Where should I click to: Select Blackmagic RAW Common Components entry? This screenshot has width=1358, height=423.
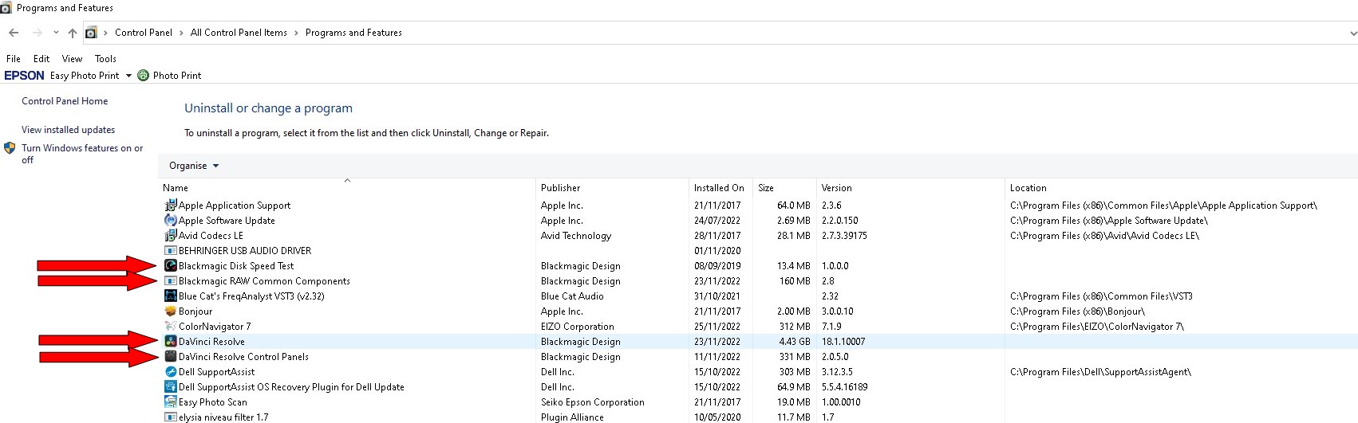[x=264, y=281]
